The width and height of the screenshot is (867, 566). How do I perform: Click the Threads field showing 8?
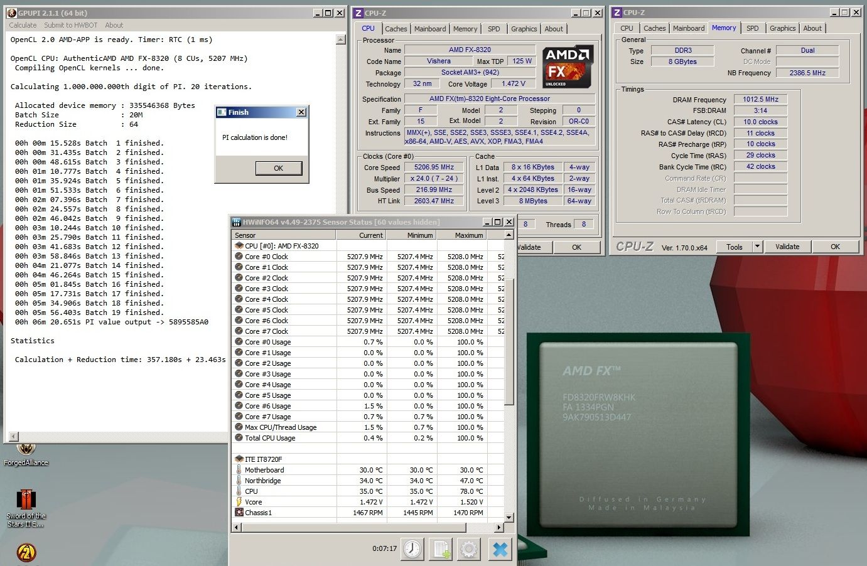coord(584,224)
